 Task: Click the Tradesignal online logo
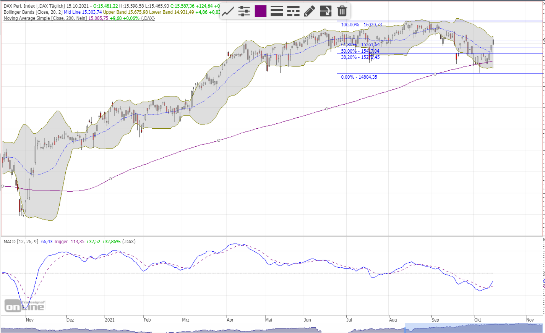(x=24, y=306)
